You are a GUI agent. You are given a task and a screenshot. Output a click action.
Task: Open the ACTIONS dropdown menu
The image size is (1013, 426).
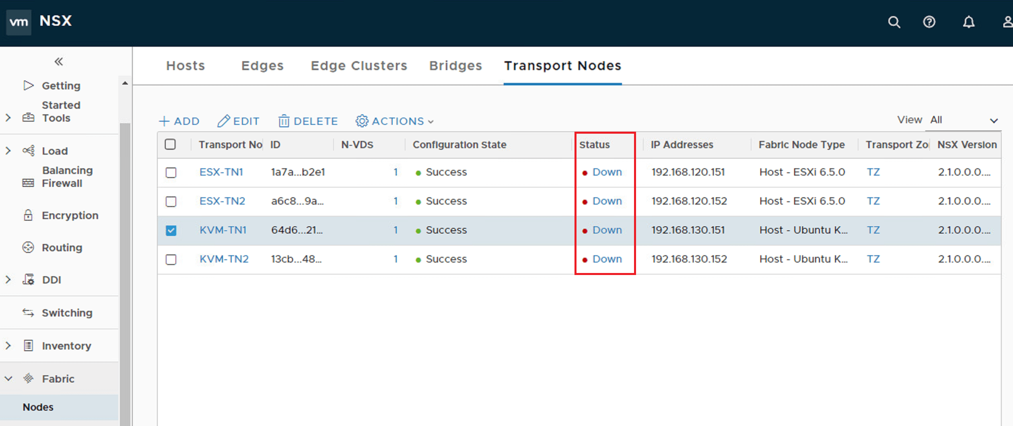point(395,121)
